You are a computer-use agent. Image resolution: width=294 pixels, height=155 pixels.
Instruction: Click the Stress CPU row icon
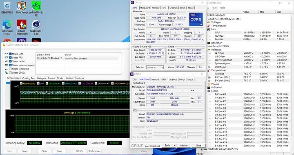(x=7, y=54)
